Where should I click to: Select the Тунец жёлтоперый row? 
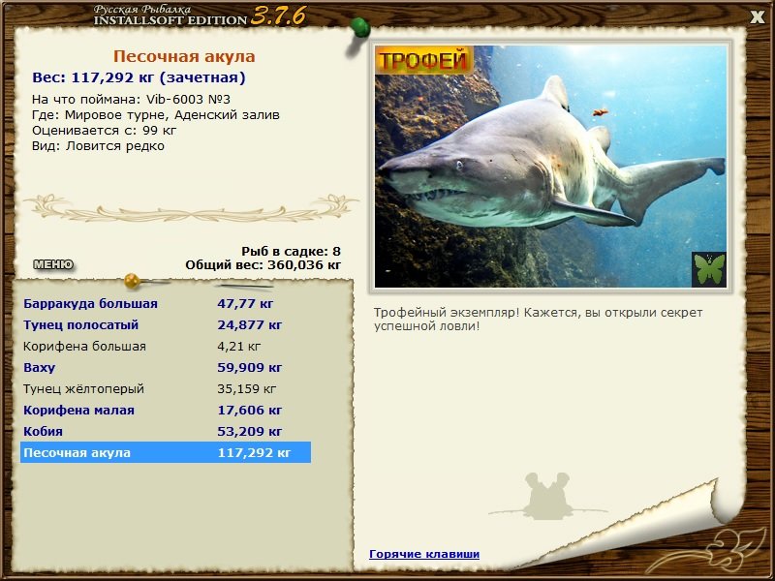coord(166,389)
